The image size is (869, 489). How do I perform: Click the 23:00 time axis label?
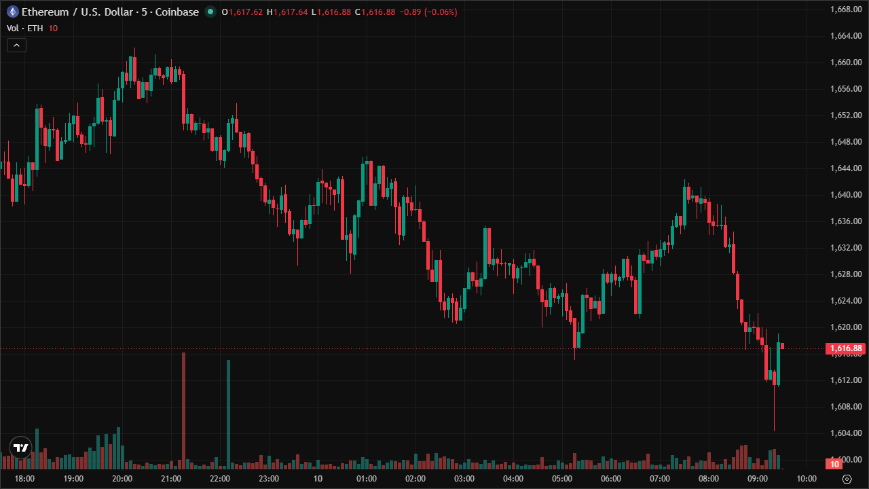click(x=269, y=479)
